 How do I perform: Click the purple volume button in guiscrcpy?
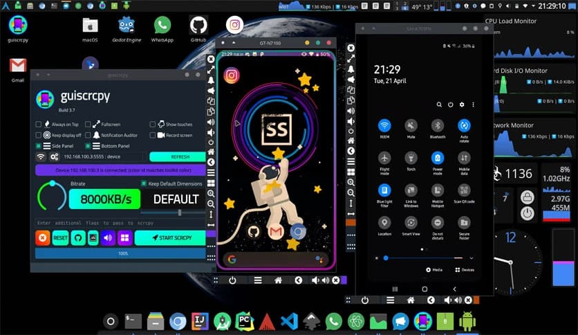point(109,238)
